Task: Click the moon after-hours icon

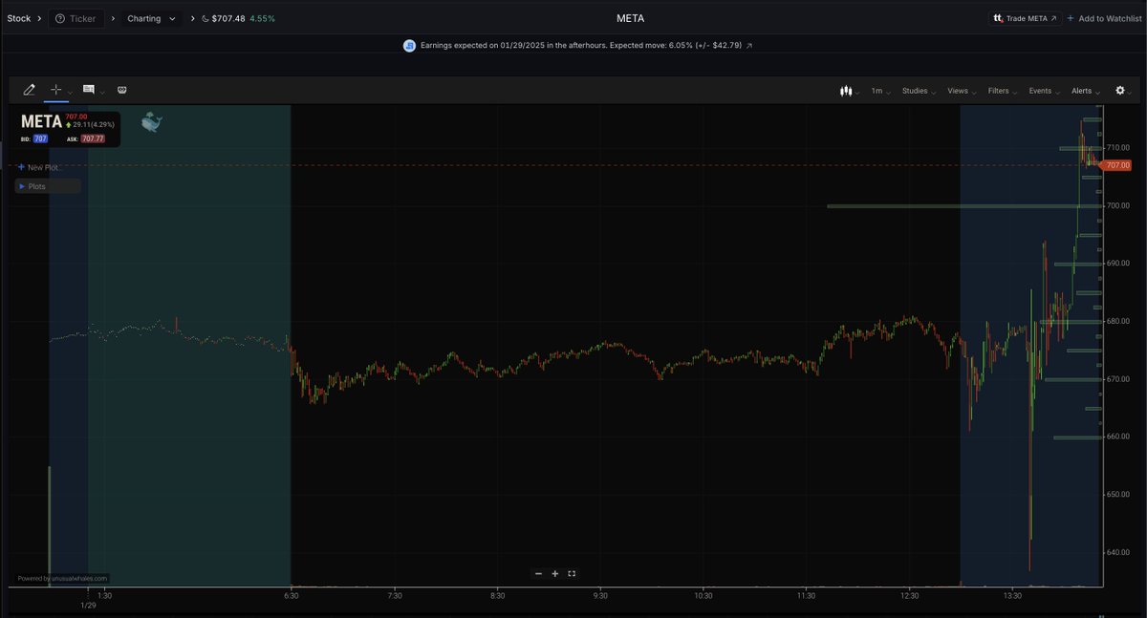Action: point(205,18)
